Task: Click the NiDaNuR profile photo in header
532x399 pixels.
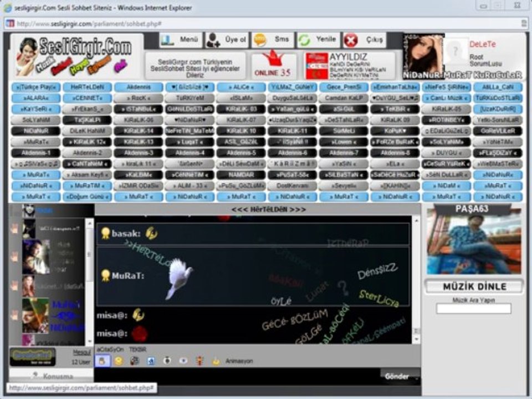Action: point(423,53)
